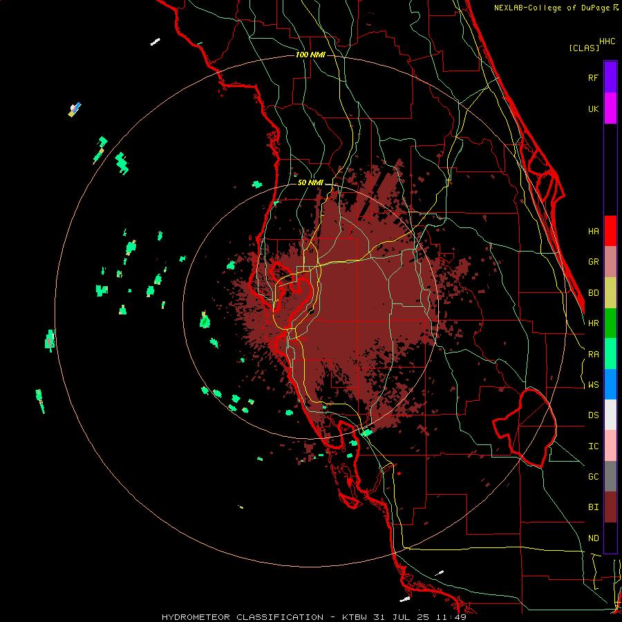Screen dimensions: 622x622
Task: Click the blue WS color swatch
Action: (610, 384)
